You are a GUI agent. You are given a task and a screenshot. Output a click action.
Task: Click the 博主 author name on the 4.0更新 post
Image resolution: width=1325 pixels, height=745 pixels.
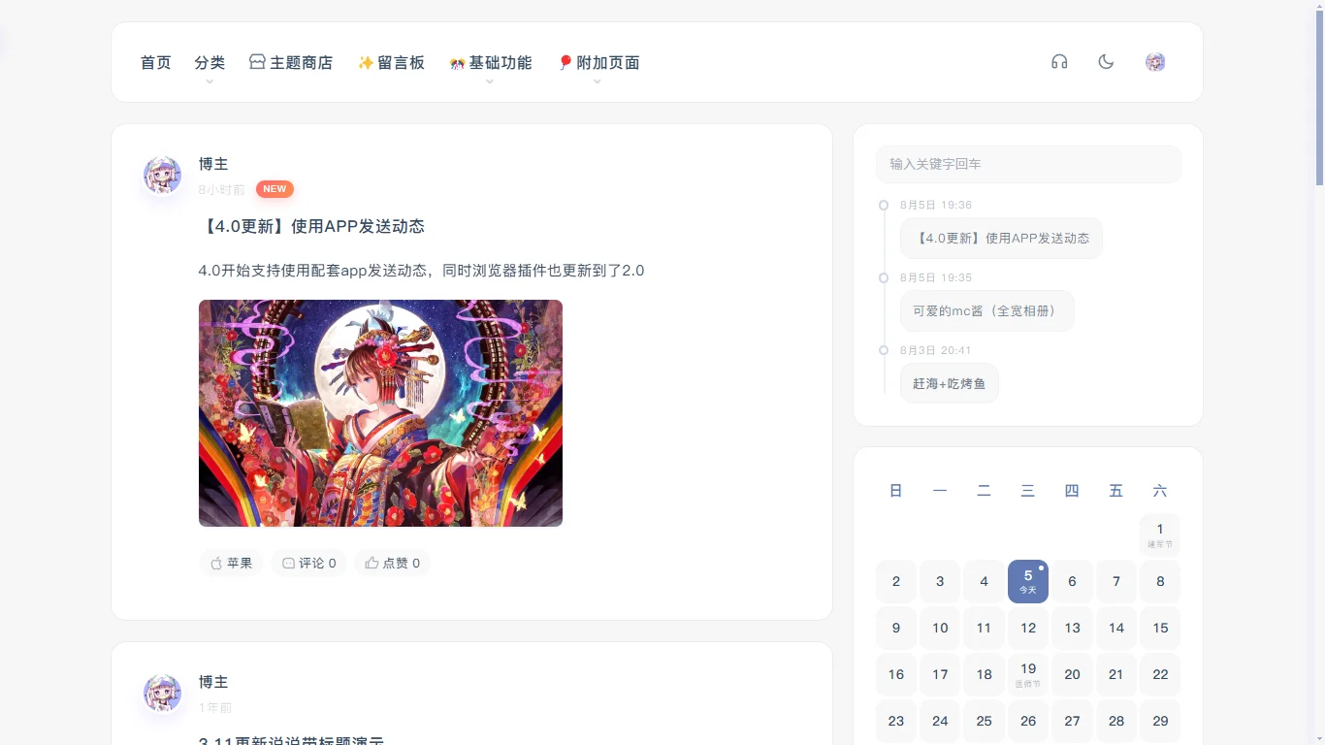[213, 164]
